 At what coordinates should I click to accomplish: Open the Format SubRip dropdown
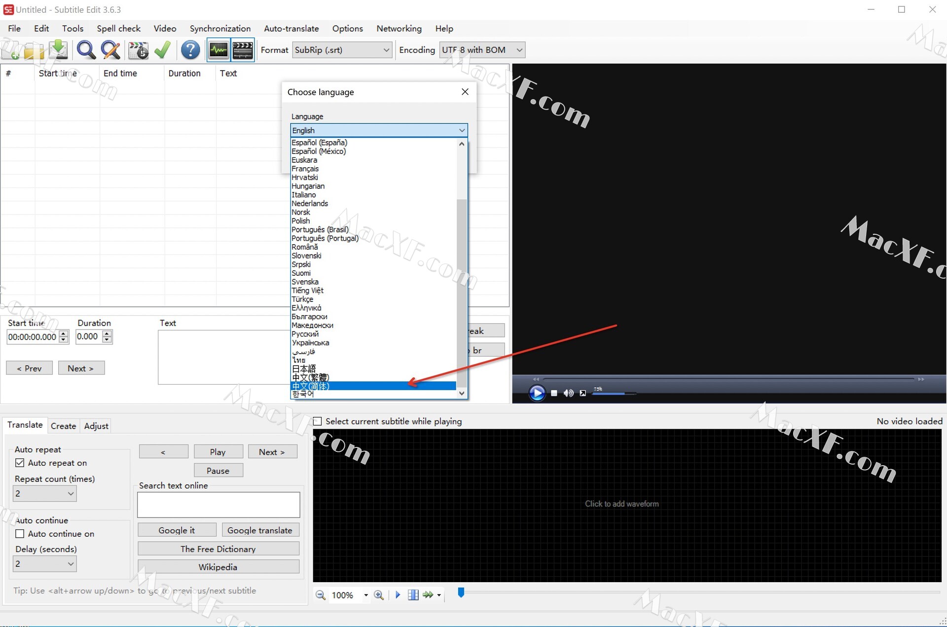pos(342,50)
